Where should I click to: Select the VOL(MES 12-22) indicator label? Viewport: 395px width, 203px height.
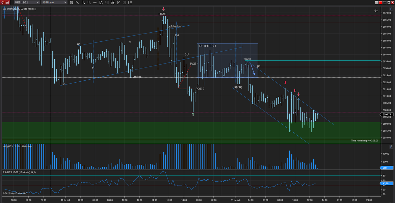click(x=17, y=146)
